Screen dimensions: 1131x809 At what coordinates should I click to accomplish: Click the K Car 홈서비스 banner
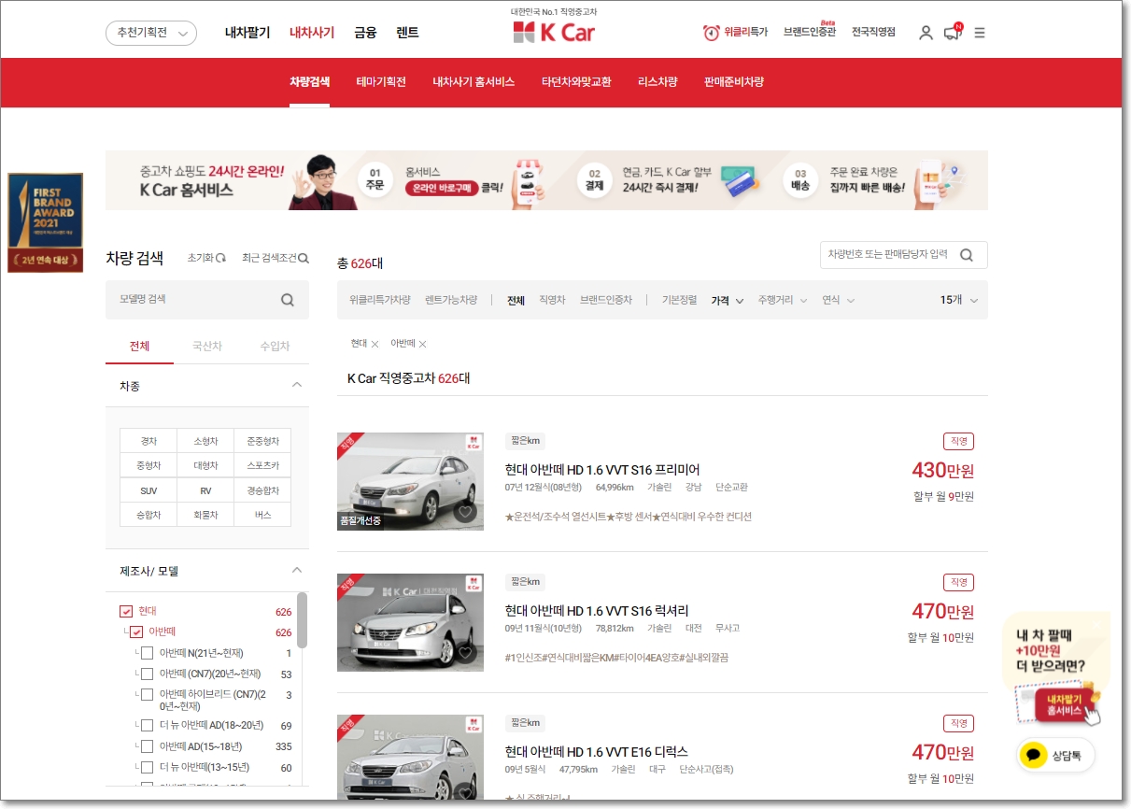point(546,180)
